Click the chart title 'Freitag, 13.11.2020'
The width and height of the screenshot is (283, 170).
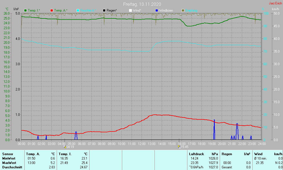(x=142, y=4)
